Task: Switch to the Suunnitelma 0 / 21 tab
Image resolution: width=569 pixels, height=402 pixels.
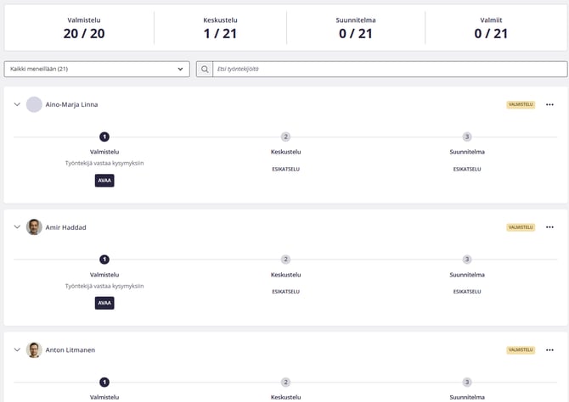Action: coord(354,28)
